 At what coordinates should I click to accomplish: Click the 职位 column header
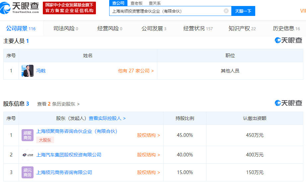230,56
